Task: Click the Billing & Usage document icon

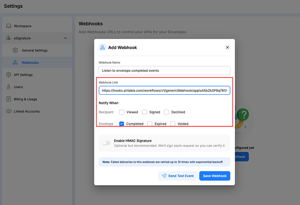Action: click(9, 99)
